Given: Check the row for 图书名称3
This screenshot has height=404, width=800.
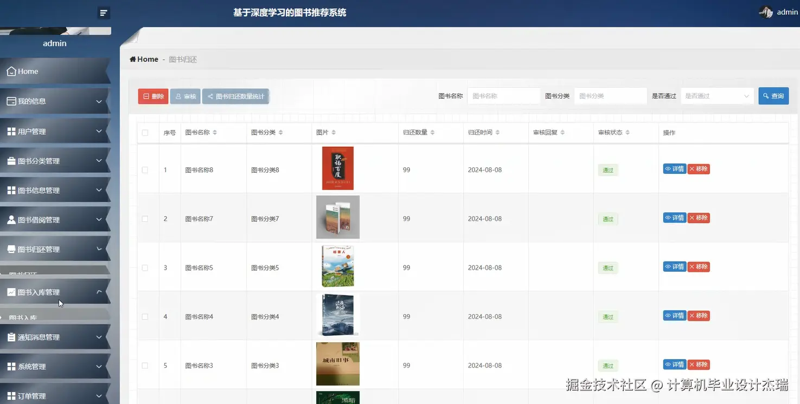Looking at the screenshot, I should point(145,366).
